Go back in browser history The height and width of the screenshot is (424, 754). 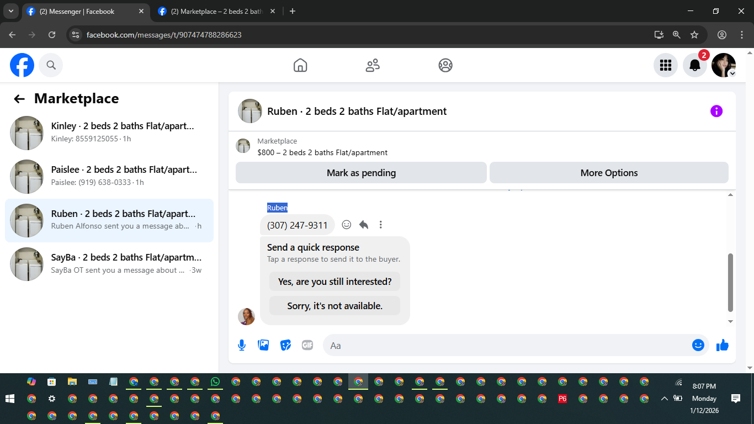pos(12,35)
